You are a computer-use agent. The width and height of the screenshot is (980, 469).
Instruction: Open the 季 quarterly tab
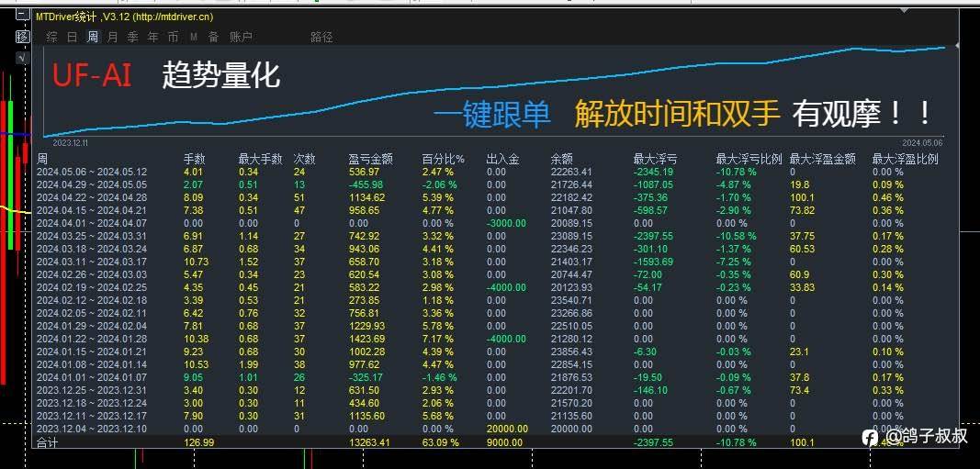[132, 38]
